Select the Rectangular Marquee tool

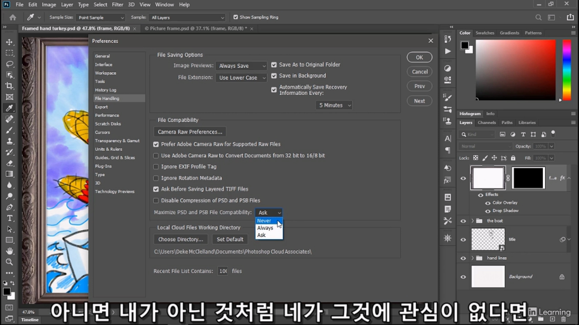point(9,53)
